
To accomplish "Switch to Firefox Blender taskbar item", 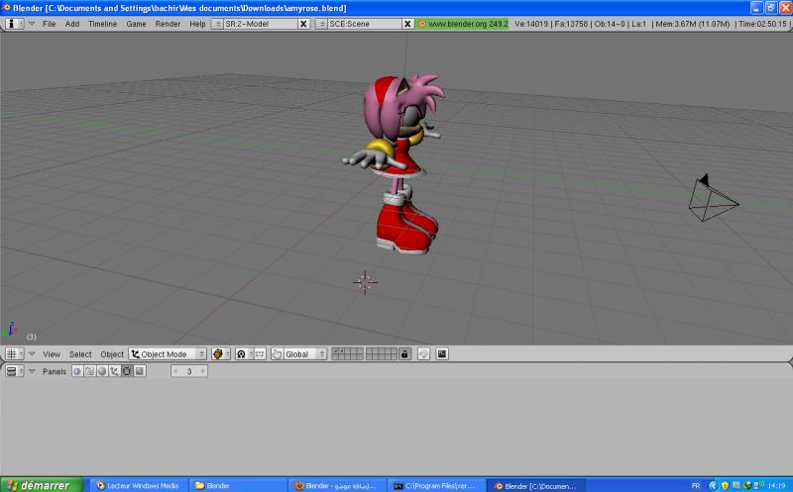I will click(x=337, y=485).
